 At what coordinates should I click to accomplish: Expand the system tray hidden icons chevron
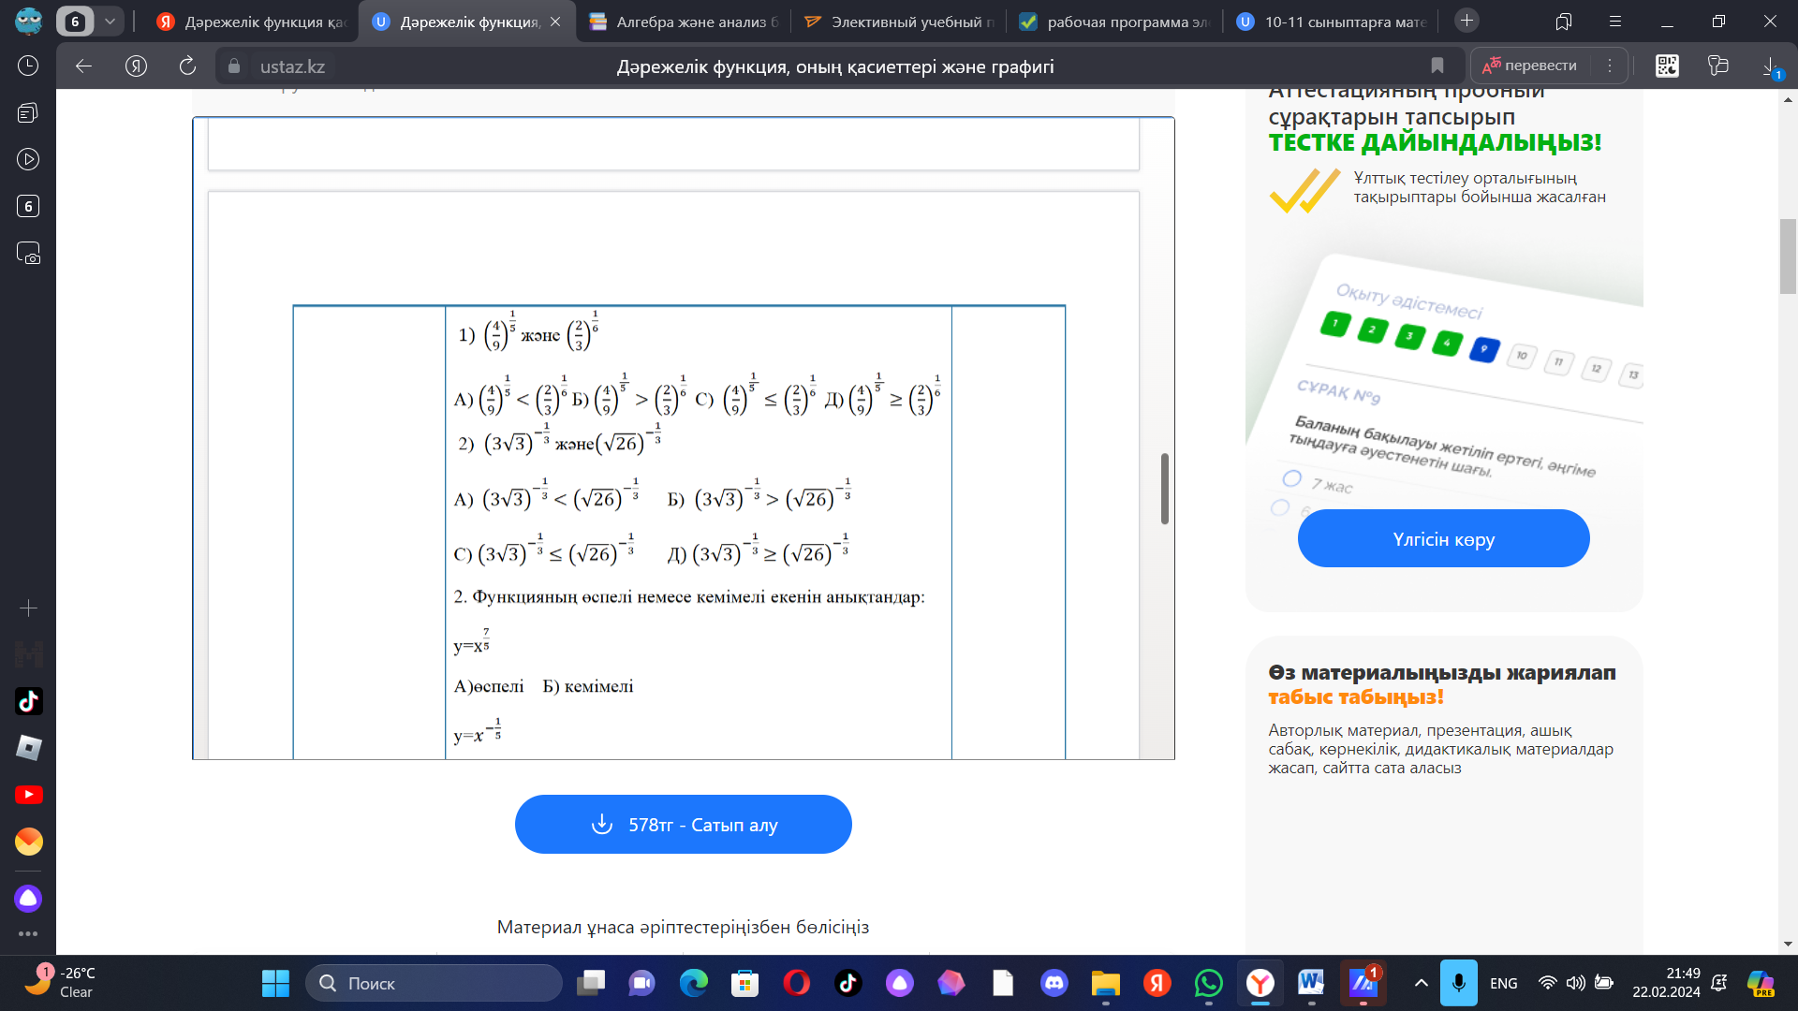click(x=1421, y=983)
